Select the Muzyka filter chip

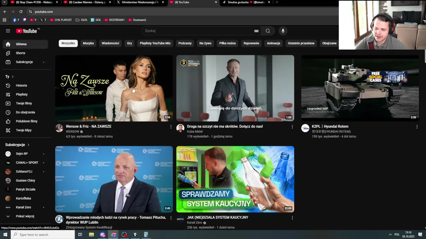click(88, 43)
